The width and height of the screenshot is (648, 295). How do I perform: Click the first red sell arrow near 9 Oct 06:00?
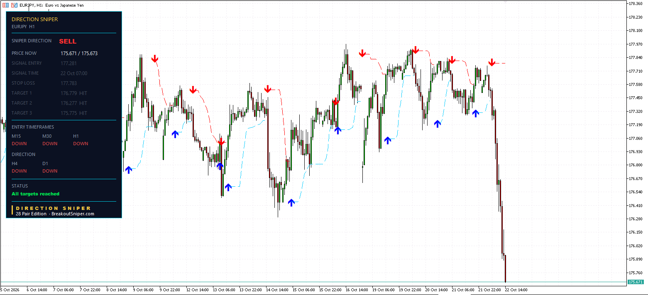pos(155,59)
